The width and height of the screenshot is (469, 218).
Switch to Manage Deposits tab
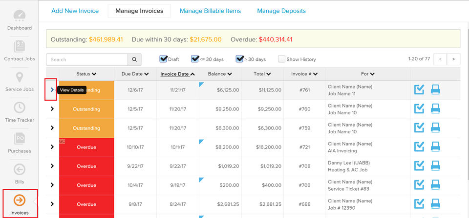281,11
